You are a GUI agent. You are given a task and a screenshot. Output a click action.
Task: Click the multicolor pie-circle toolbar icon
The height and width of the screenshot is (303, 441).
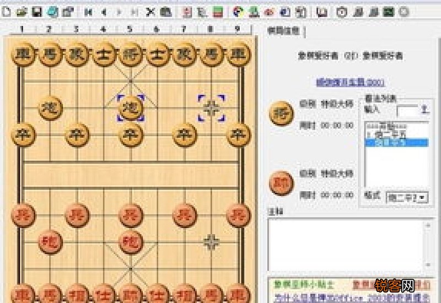click(239, 12)
